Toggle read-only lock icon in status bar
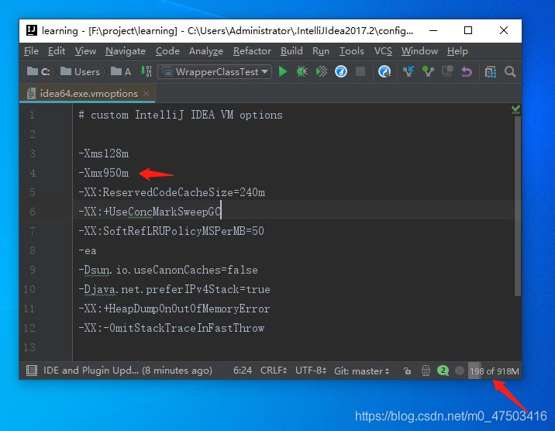The height and width of the screenshot is (431, 555). (x=408, y=371)
